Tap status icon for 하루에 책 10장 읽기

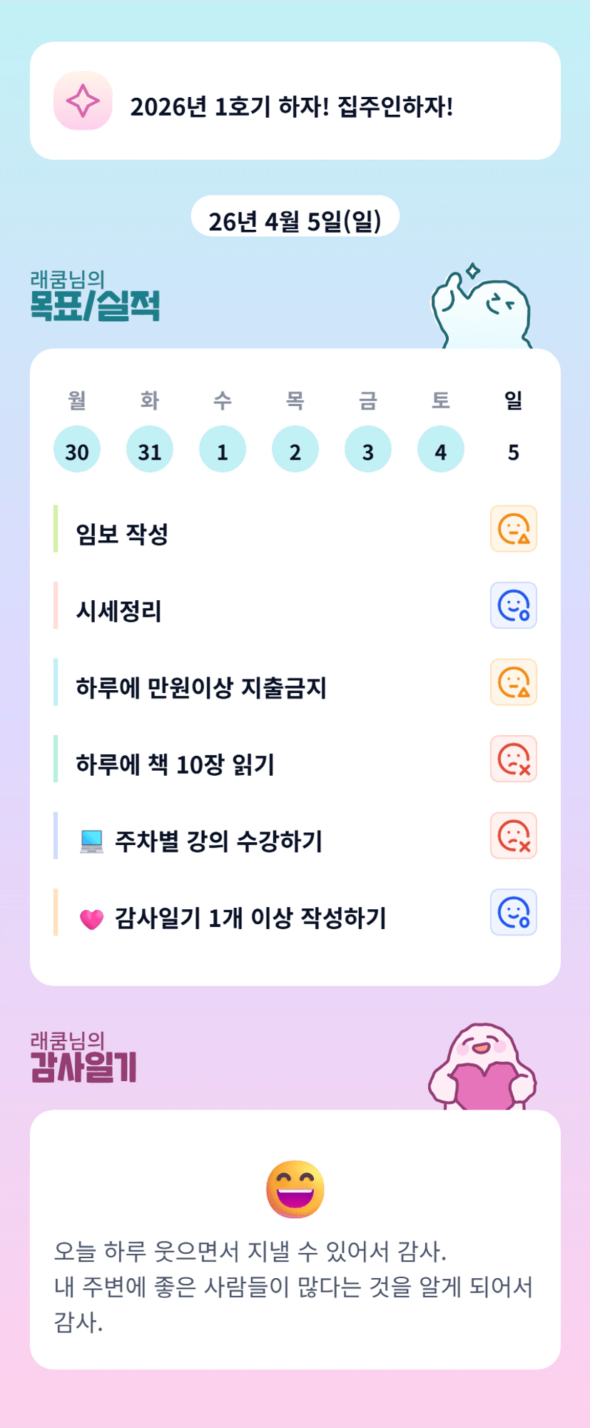pos(513,759)
